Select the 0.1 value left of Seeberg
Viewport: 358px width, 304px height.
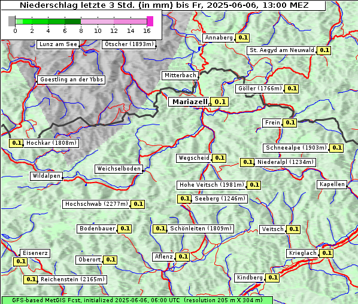(184, 199)
